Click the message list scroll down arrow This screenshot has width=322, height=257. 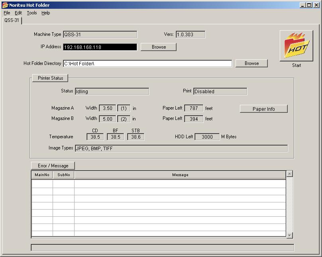[290, 235]
